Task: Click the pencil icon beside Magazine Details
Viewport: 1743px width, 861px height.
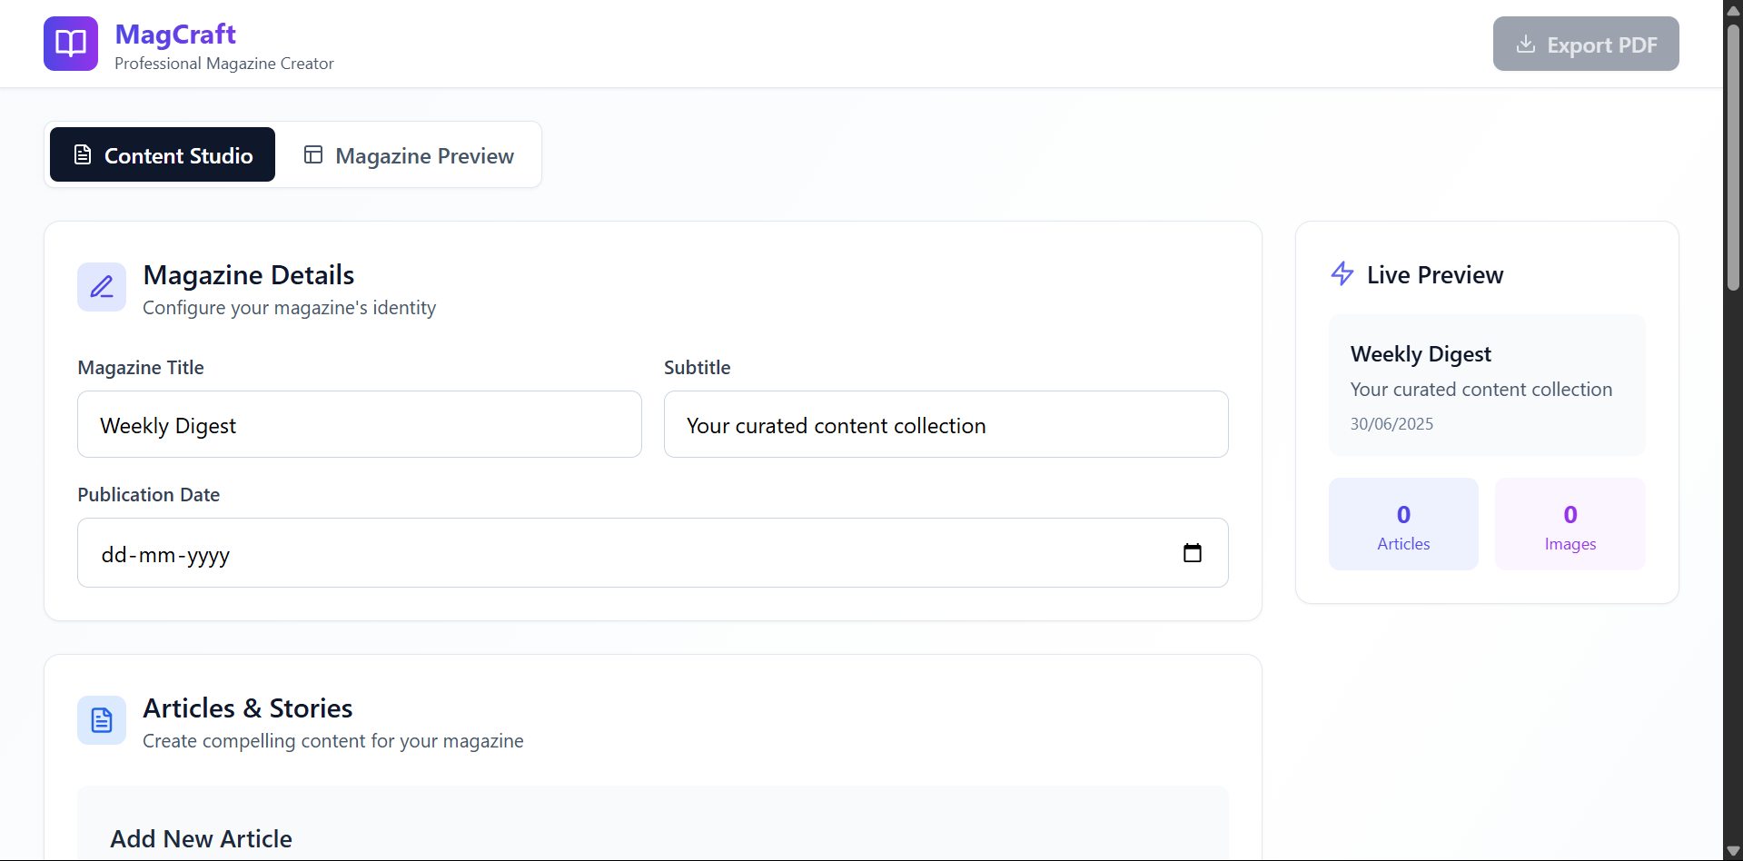Action: pos(102,287)
